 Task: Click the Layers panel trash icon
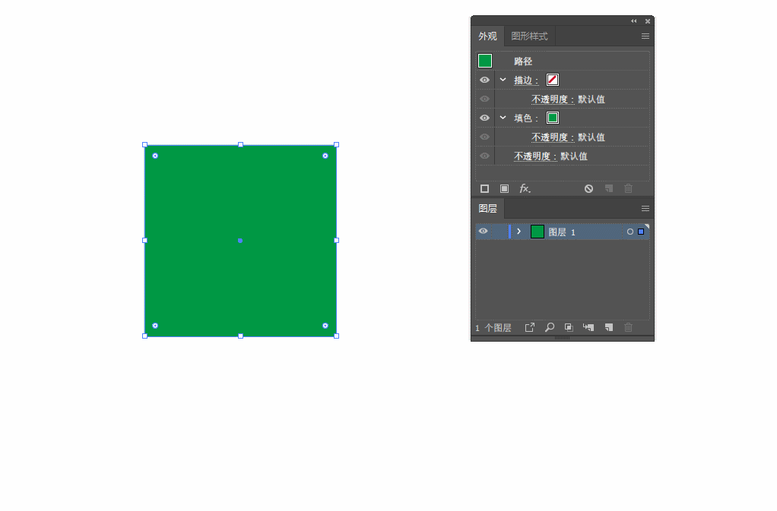coord(628,327)
